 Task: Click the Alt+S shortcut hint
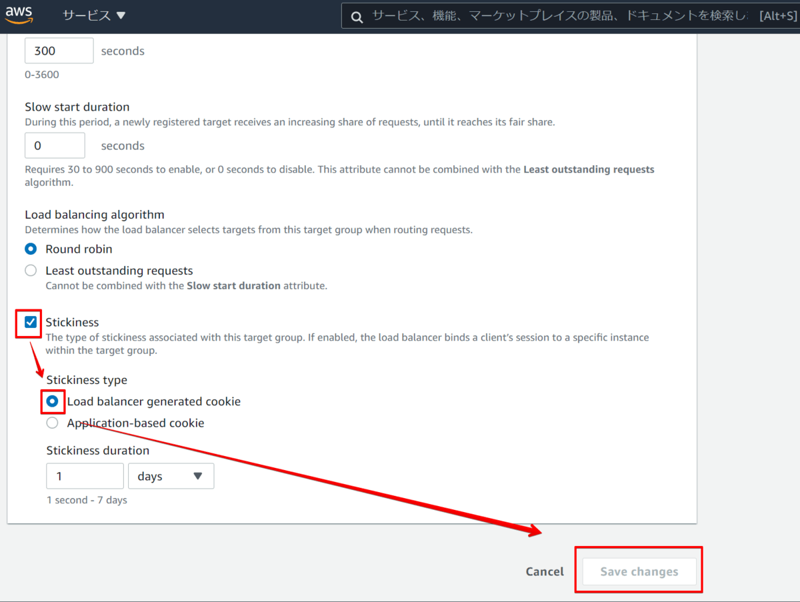779,16
